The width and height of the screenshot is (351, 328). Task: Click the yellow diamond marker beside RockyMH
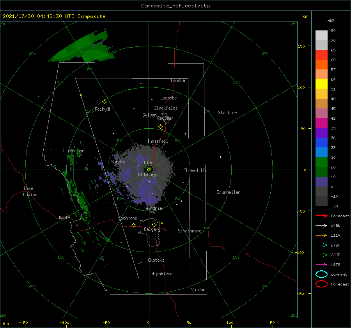pyautogui.click(x=104, y=102)
